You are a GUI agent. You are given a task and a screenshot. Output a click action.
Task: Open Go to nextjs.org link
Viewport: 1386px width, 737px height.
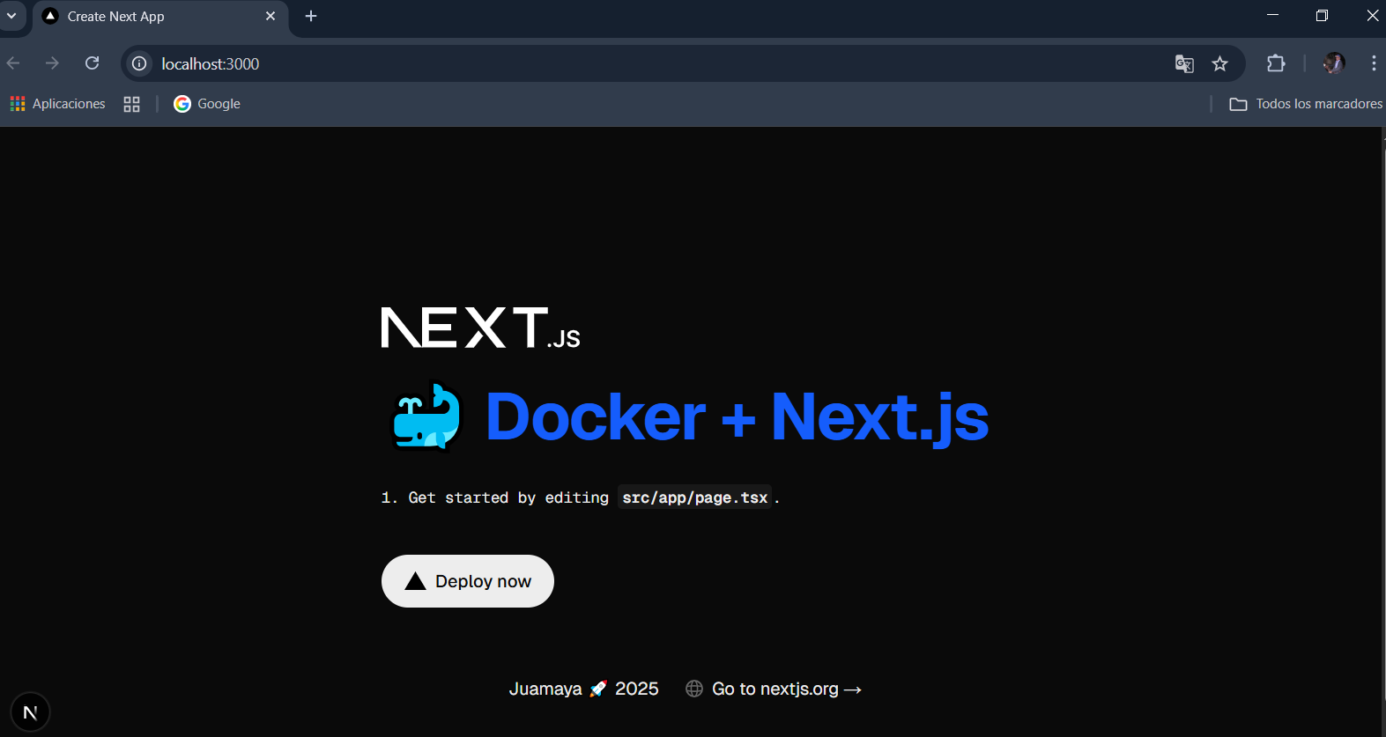tap(787, 689)
